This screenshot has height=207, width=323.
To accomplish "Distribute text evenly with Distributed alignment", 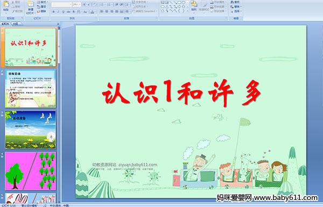I will 122,11.
